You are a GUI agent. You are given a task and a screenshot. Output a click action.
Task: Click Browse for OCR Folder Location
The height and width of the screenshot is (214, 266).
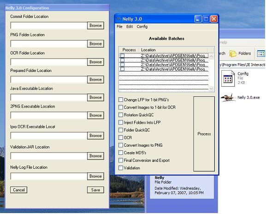pyautogui.click(x=95, y=62)
